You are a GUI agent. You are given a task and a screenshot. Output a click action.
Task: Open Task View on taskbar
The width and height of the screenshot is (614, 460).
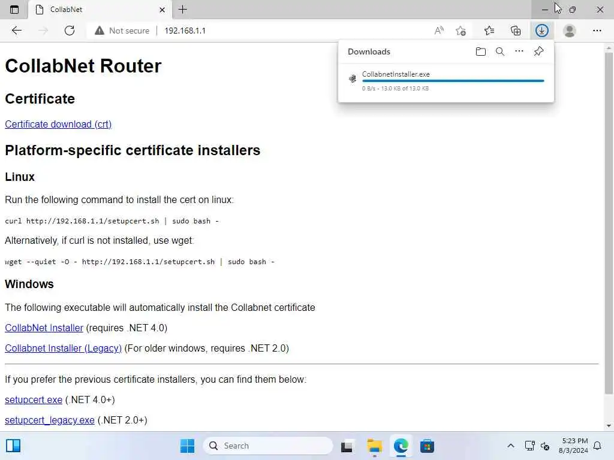tap(347, 446)
